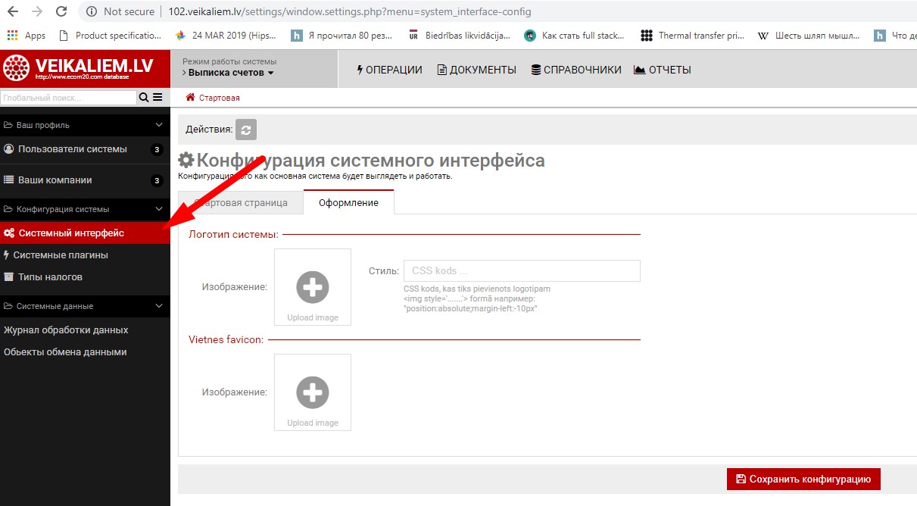Open the СПРАВОЧНИКИ menu

[576, 70]
